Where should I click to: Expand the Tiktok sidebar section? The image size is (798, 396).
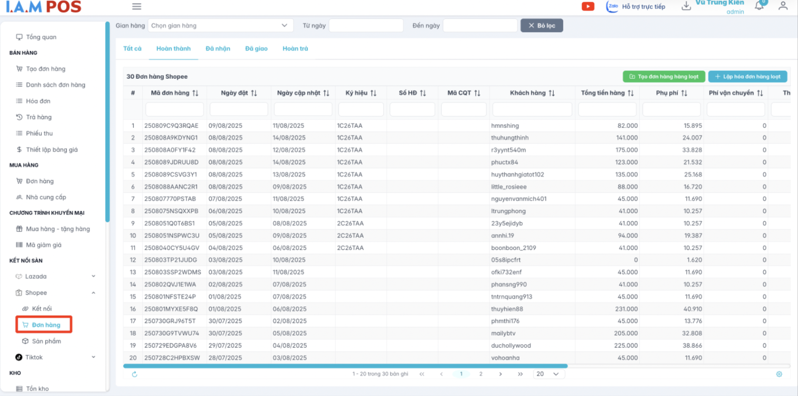point(94,357)
